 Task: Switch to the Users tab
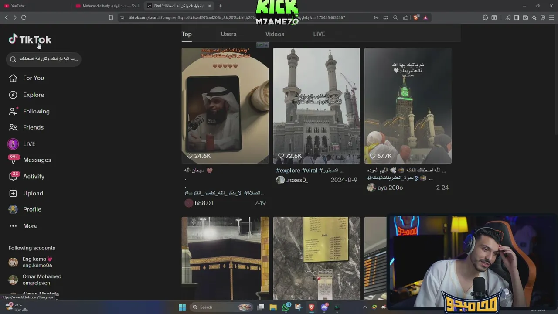(228, 34)
